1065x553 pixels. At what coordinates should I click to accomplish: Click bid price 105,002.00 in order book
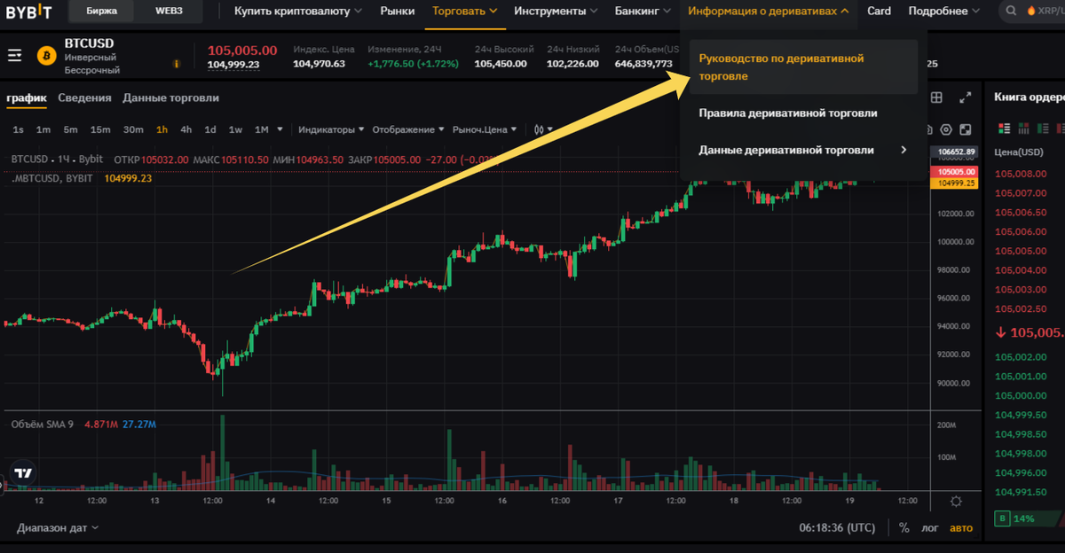point(1022,357)
